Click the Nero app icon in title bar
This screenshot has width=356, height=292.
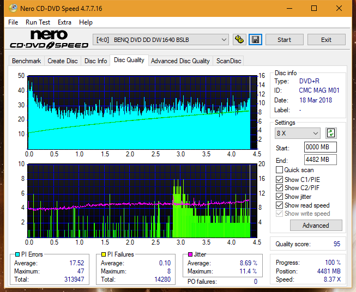click(x=13, y=8)
